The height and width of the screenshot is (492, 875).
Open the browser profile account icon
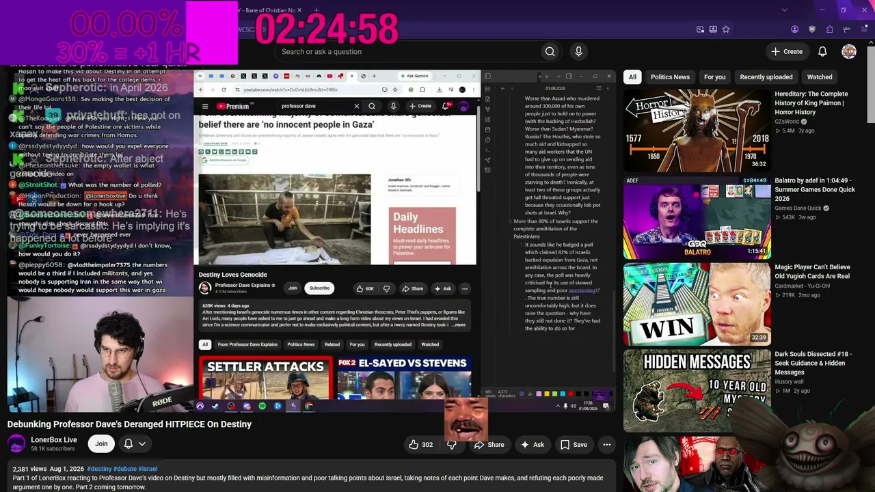coord(794,29)
